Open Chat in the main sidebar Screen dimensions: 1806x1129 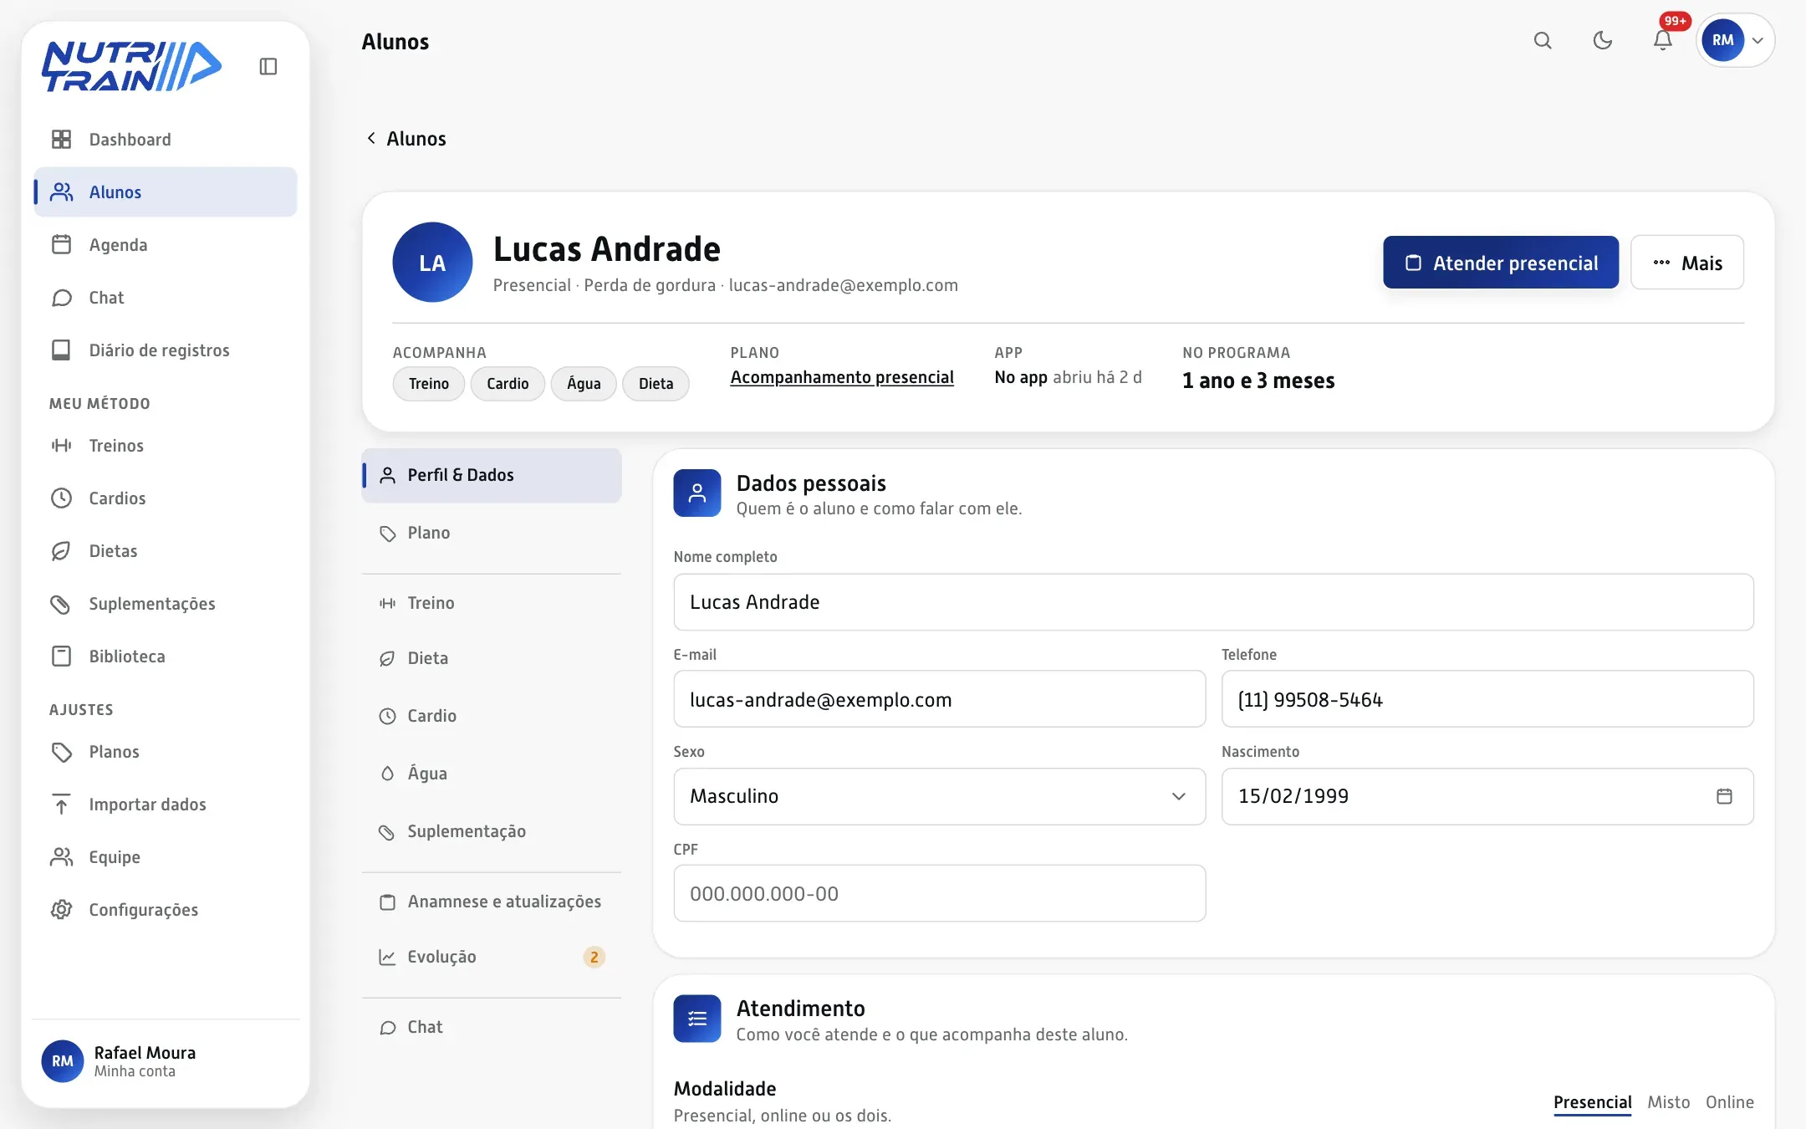pos(166,298)
